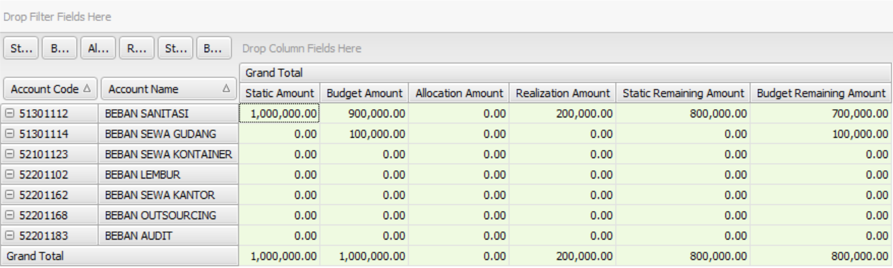Viewport: 893px width, 268px height.
Task: Select the BEBAN LEMBUR account name
Action: (168, 174)
